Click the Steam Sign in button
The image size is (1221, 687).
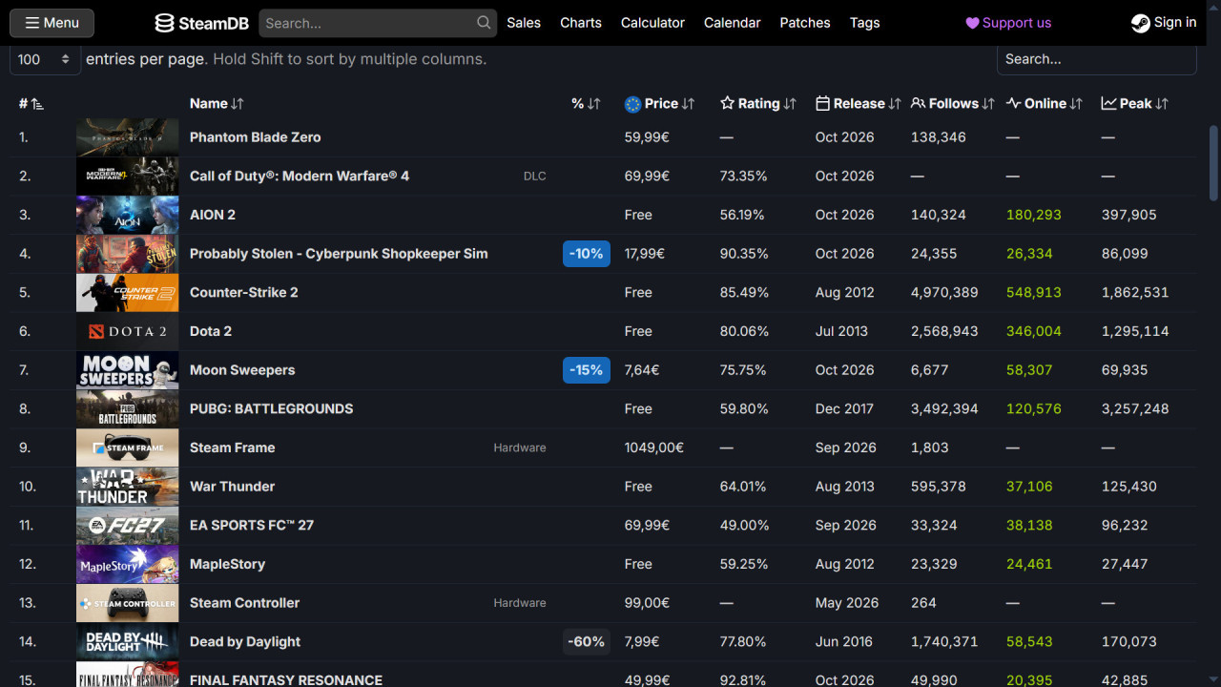click(x=1164, y=23)
